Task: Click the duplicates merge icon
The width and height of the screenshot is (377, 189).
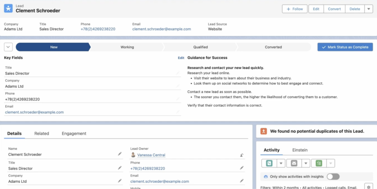Action: click(x=264, y=131)
